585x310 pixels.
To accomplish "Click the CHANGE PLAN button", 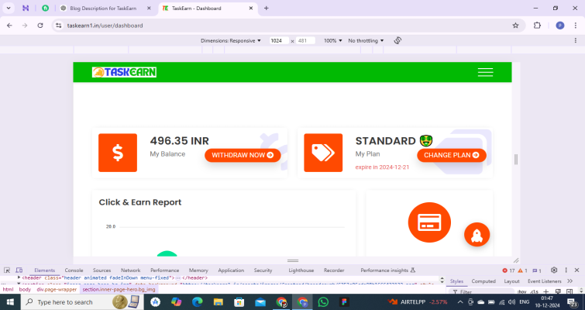I will [452, 155].
